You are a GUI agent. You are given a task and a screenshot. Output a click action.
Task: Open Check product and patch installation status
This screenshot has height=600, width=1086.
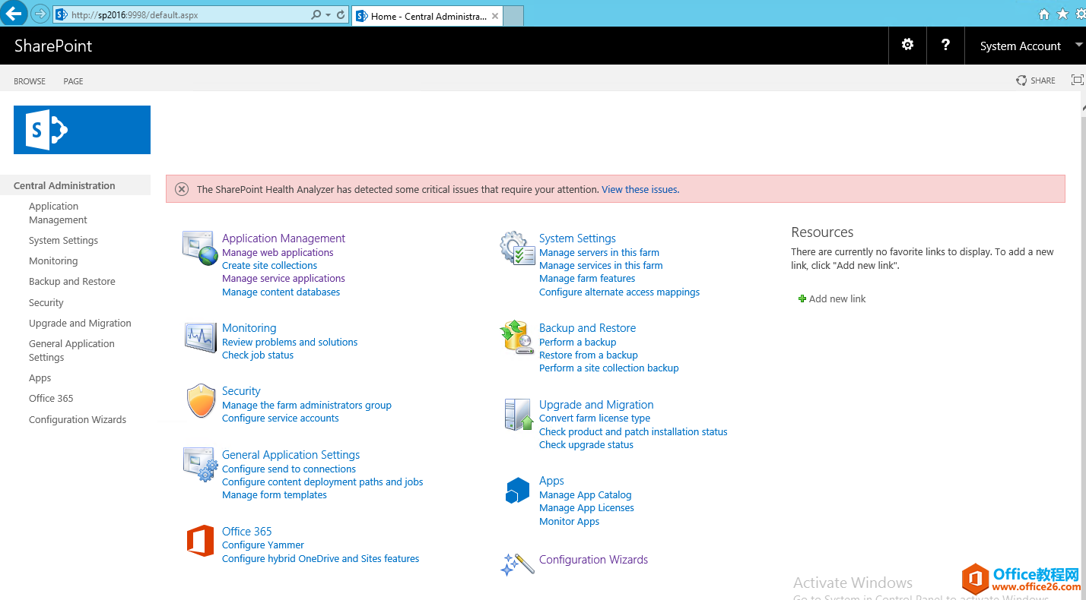[633, 431]
